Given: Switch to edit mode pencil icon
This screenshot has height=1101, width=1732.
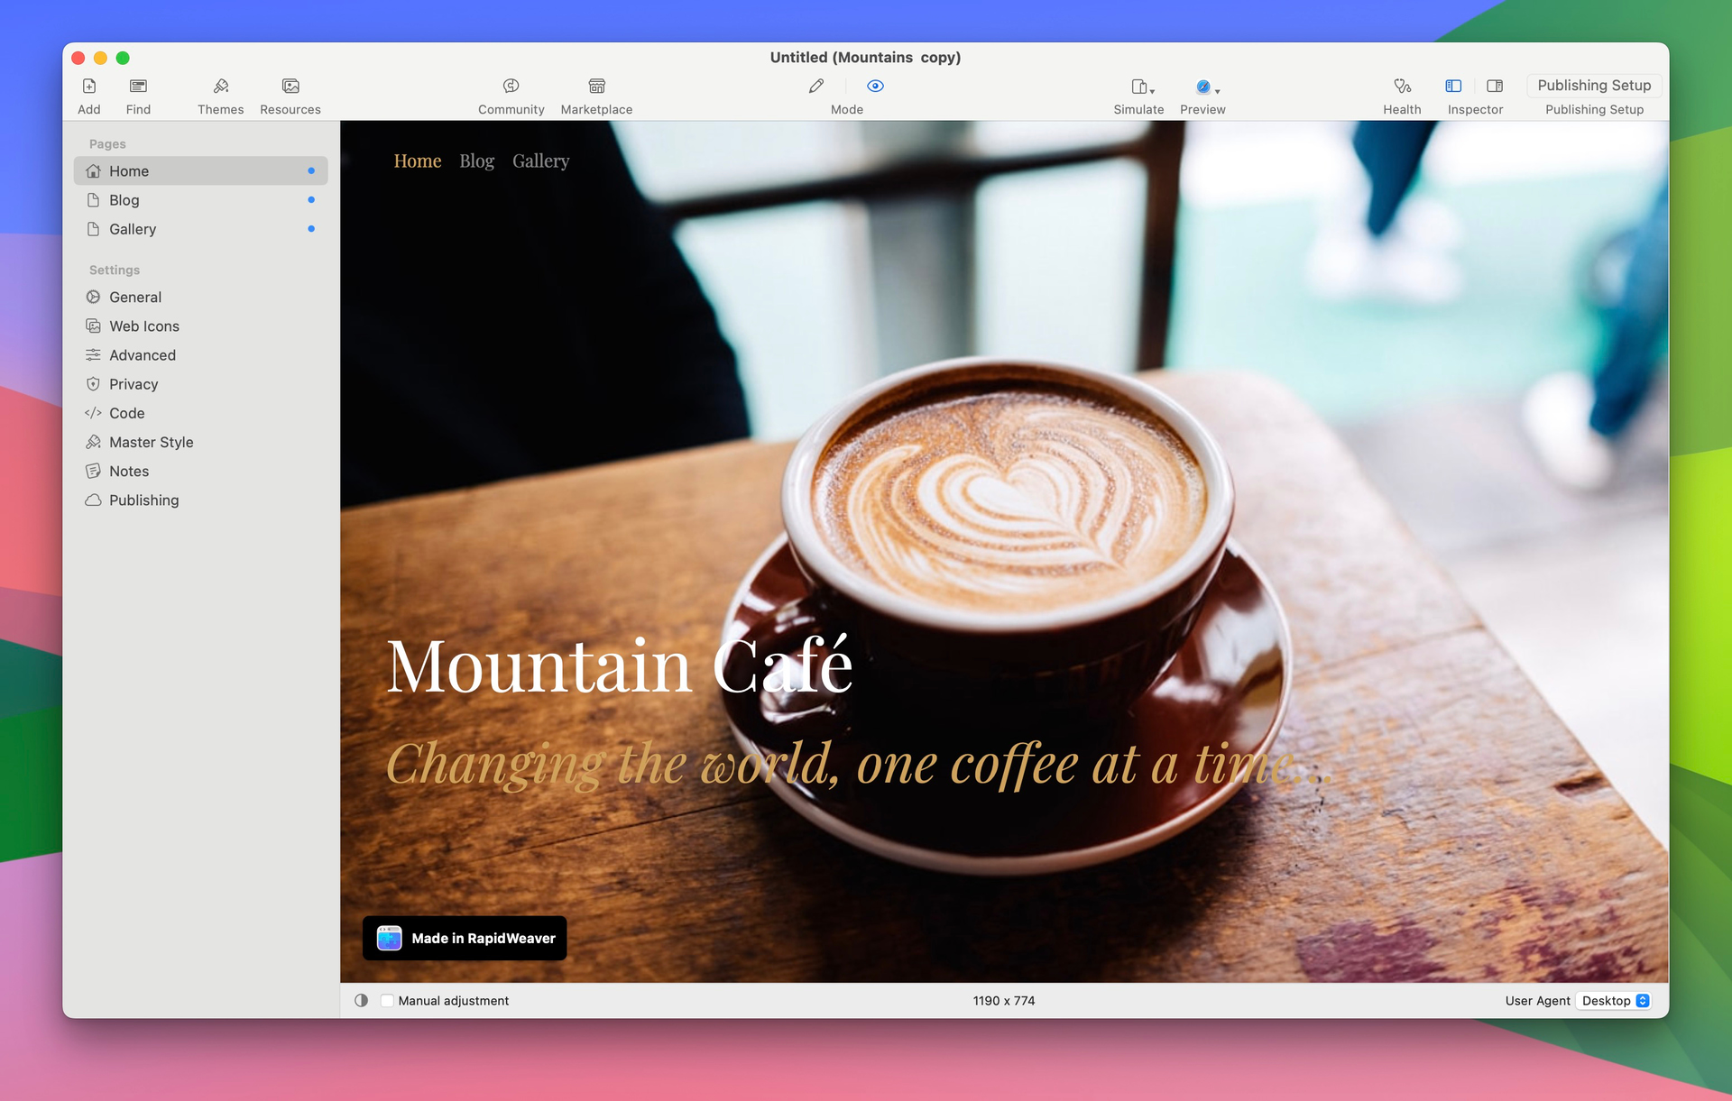Looking at the screenshot, I should click(x=816, y=87).
